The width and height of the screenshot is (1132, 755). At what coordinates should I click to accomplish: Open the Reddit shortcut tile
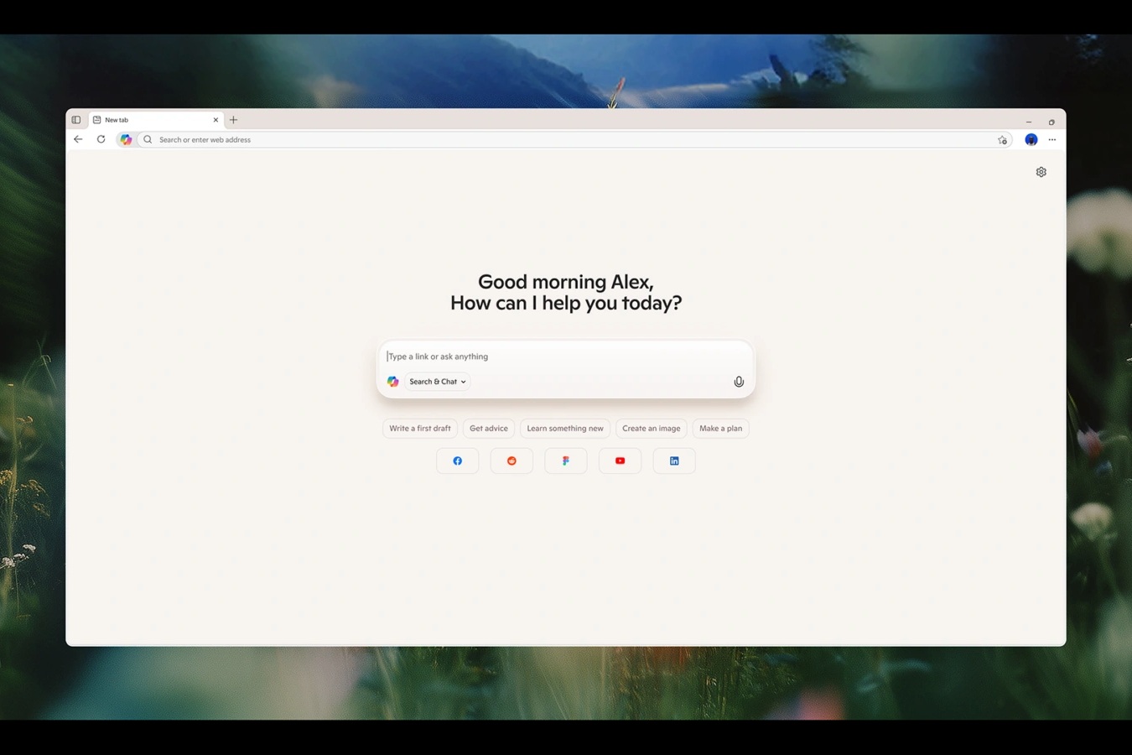click(511, 461)
